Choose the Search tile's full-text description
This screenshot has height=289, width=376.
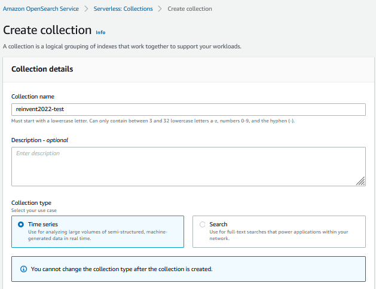click(x=279, y=235)
